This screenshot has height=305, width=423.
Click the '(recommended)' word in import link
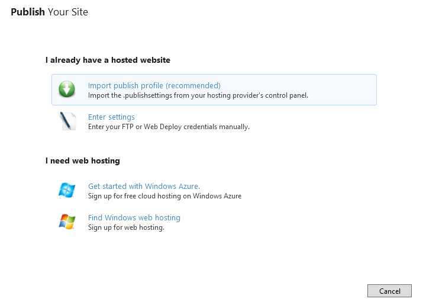pyautogui.click(x=193, y=86)
